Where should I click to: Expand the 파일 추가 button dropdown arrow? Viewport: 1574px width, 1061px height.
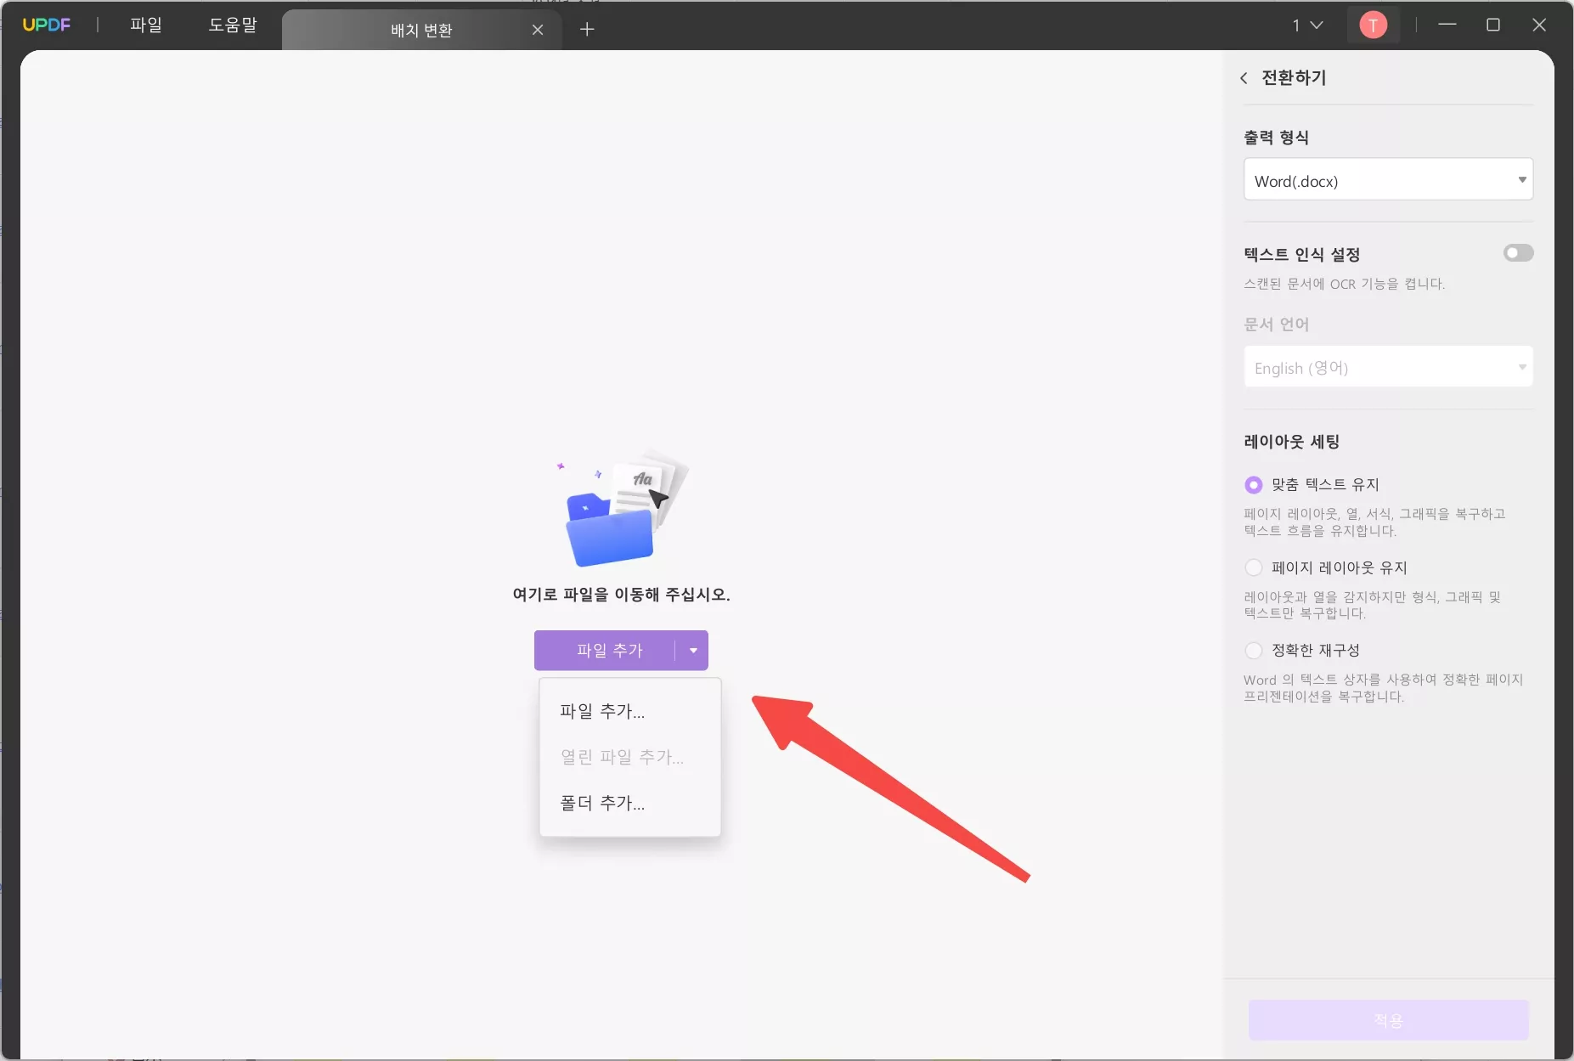pyautogui.click(x=693, y=651)
